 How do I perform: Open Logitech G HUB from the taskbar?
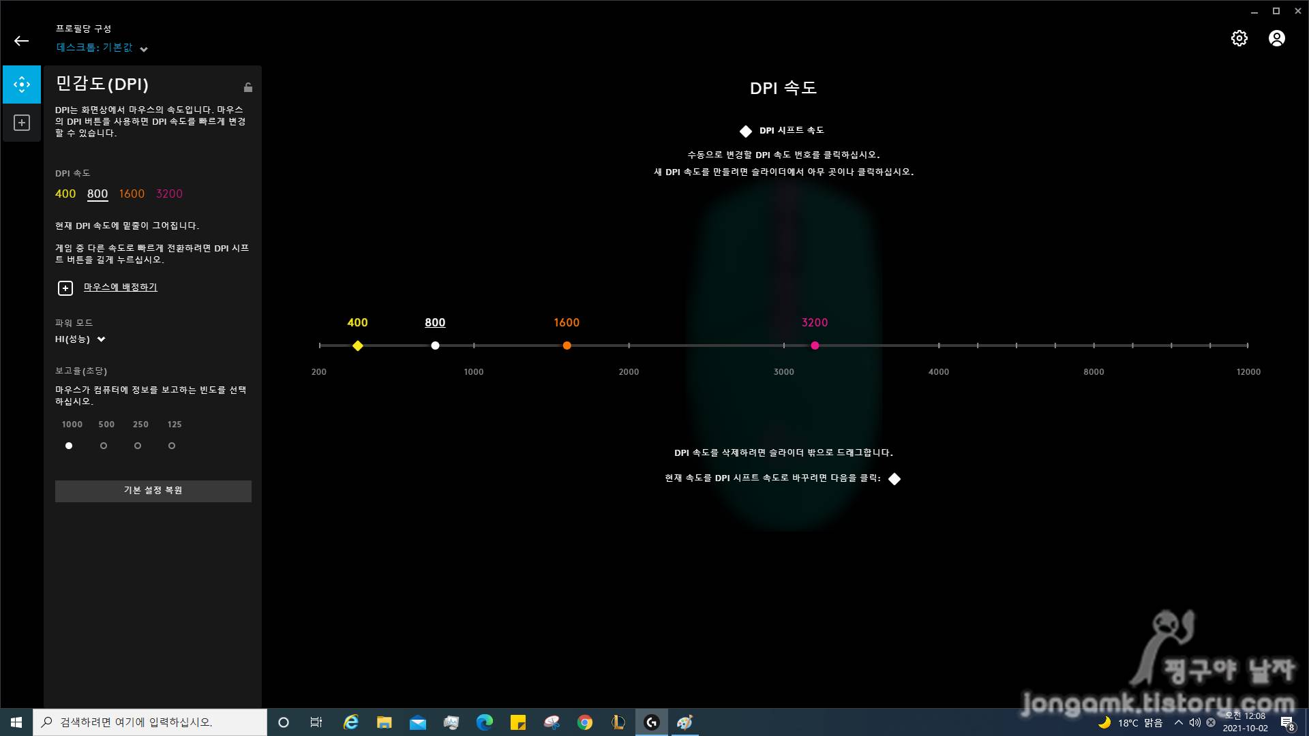pyautogui.click(x=652, y=722)
